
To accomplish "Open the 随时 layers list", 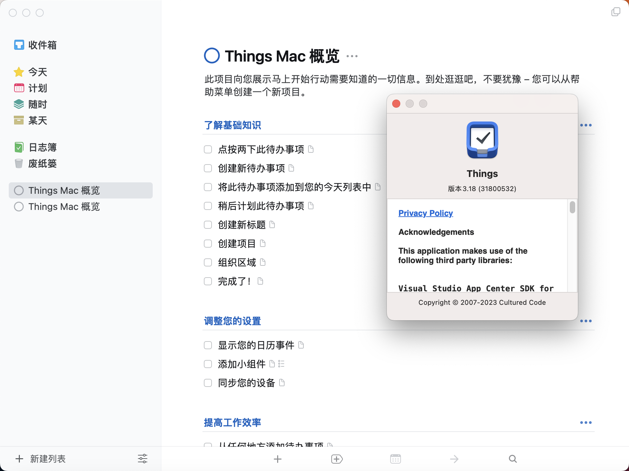I will [x=30, y=104].
